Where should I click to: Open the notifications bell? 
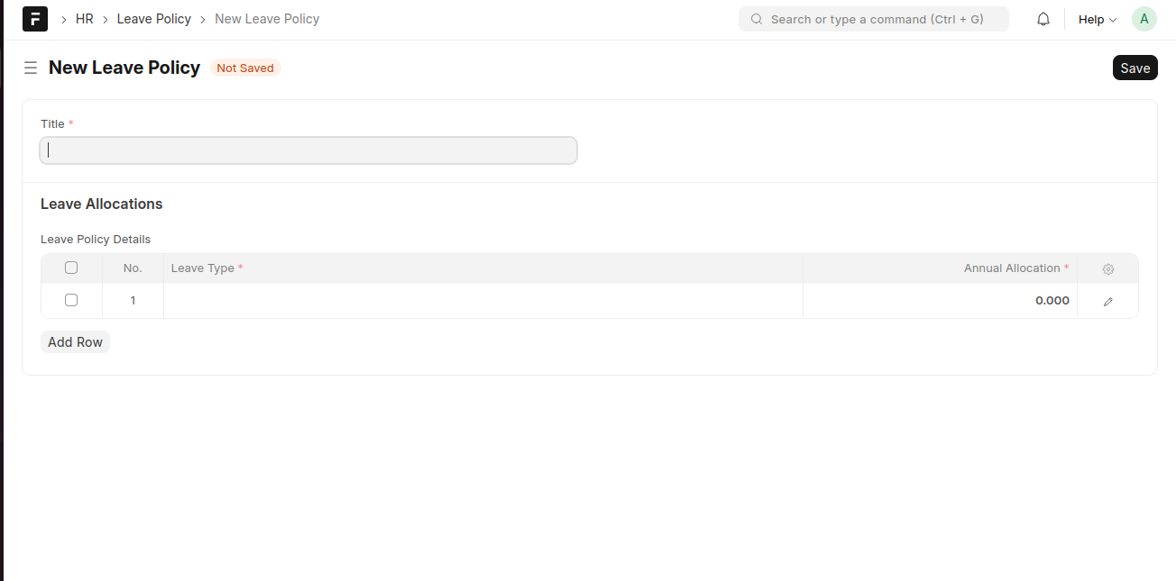pyautogui.click(x=1043, y=19)
